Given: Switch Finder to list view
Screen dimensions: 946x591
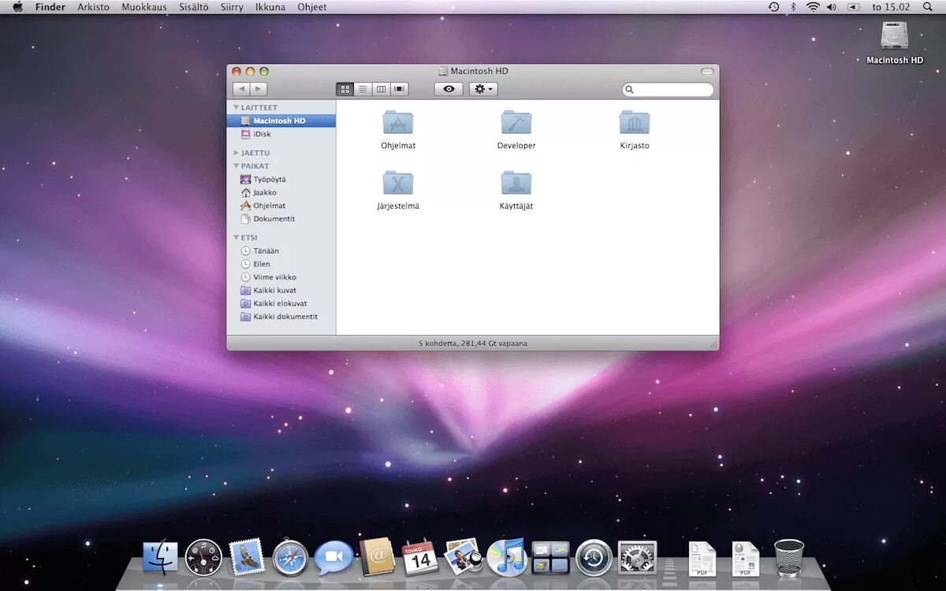Looking at the screenshot, I should tap(363, 89).
